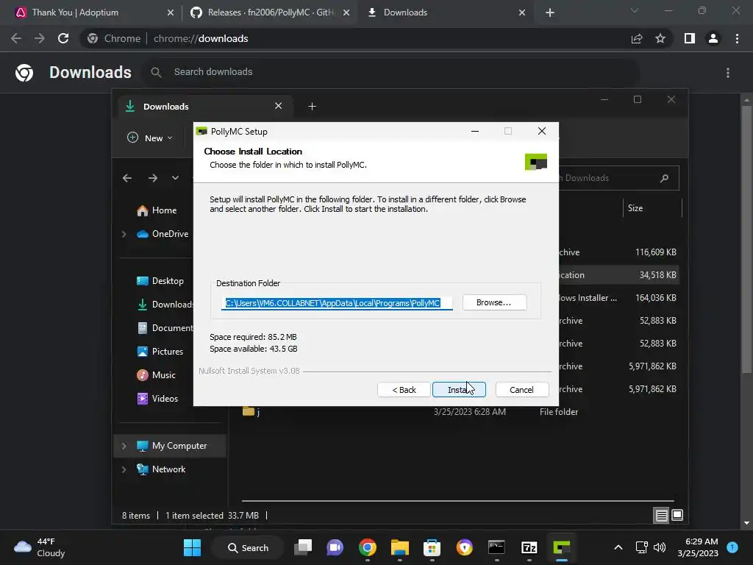Viewport: 753px width, 565px height.
Task: Toggle Chrome side panel icon
Action: tap(690, 38)
